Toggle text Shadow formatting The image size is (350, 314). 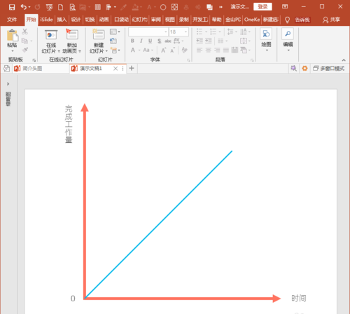click(x=159, y=41)
